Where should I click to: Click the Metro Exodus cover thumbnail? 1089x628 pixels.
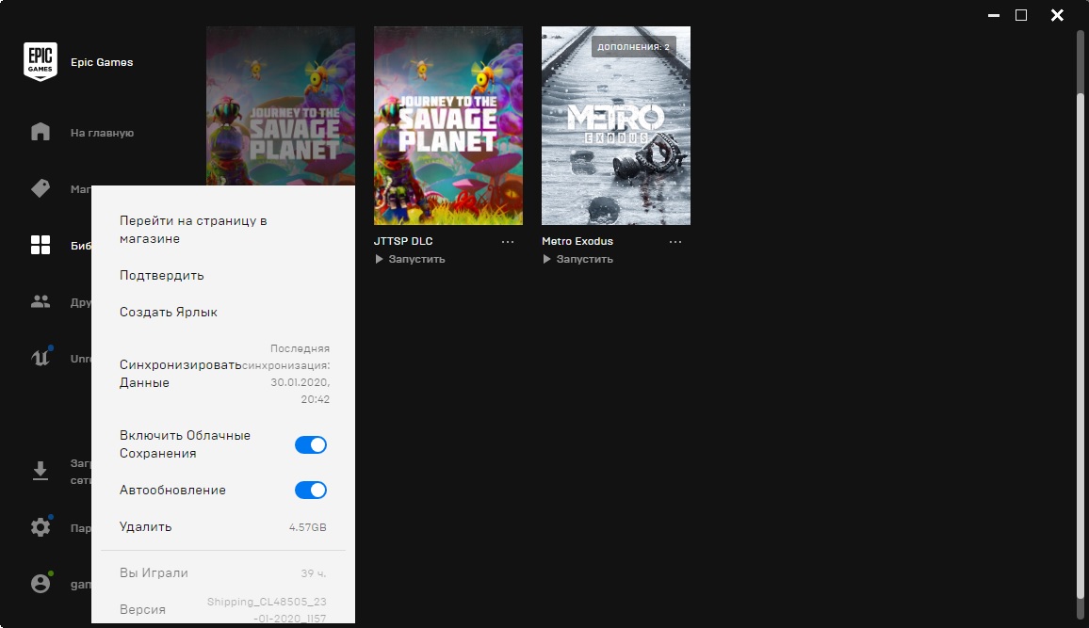coord(616,125)
